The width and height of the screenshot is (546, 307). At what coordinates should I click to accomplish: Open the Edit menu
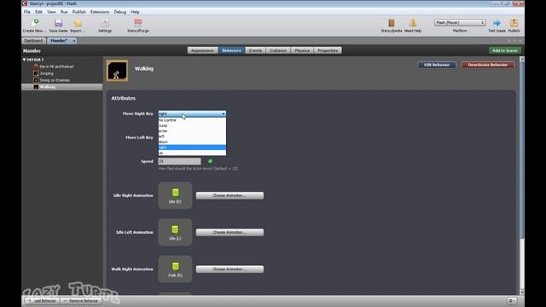pyautogui.click(x=38, y=12)
